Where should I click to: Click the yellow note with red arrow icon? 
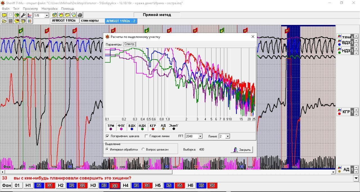[x=61, y=15]
